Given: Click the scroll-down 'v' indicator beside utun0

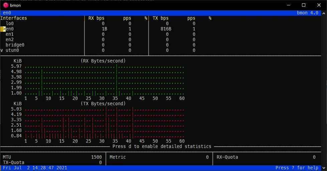Looking at the screenshot, I should tap(2, 50).
